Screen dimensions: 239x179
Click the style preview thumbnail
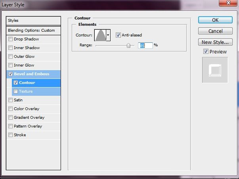point(215,70)
